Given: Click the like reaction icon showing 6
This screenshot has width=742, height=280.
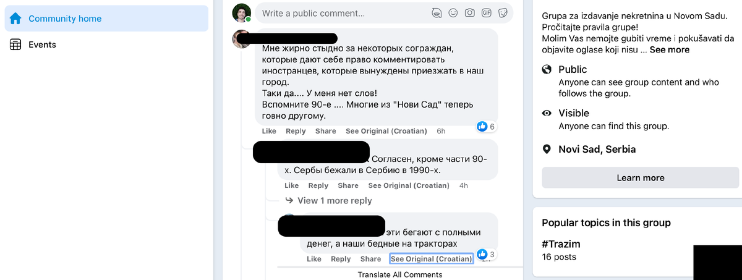Looking at the screenshot, I should (x=482, y=127).
